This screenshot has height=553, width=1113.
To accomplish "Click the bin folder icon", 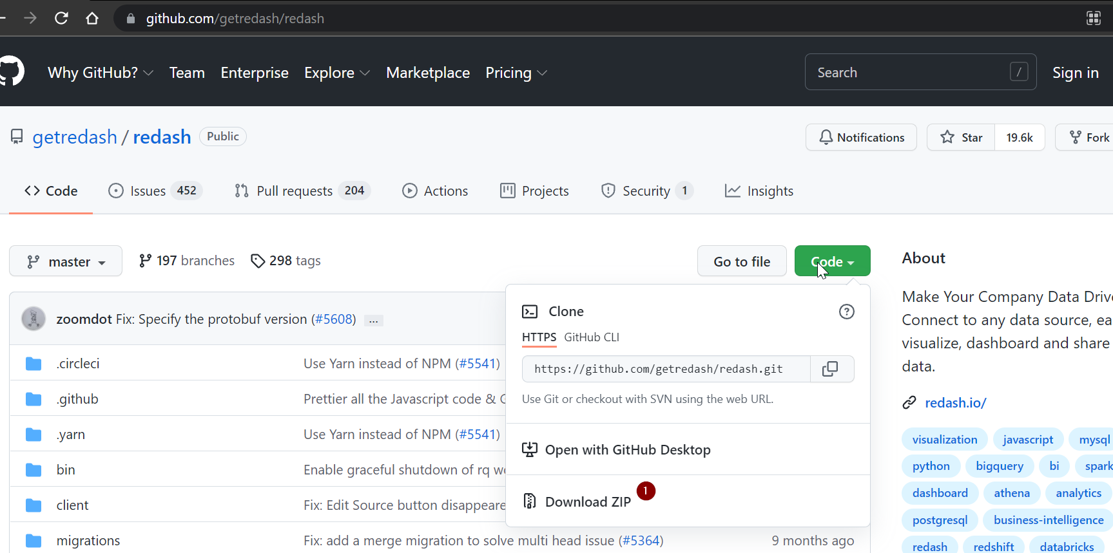I will click(x=34, y=470).
